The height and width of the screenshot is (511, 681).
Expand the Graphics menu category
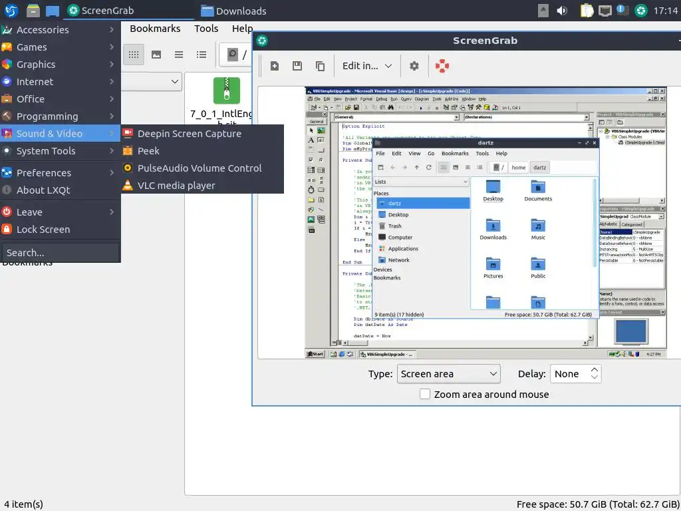(60, 65)
